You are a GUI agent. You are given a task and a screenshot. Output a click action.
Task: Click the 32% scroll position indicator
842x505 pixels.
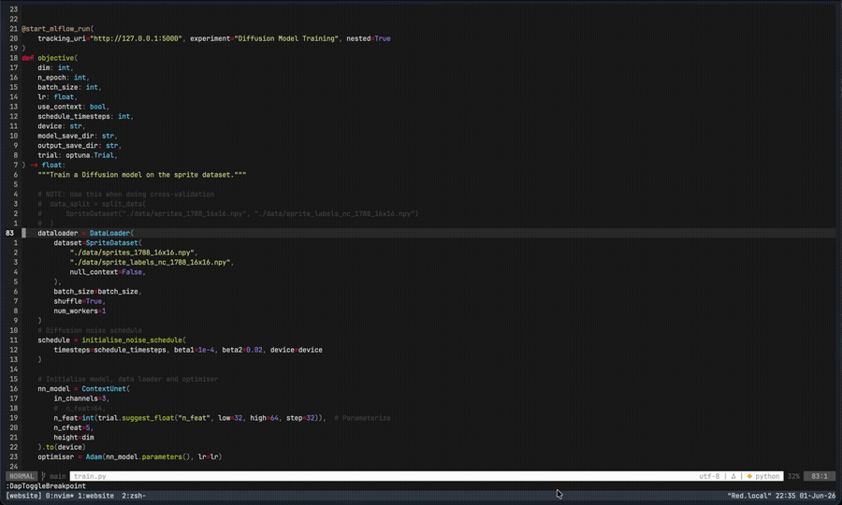tap(793, 476)
